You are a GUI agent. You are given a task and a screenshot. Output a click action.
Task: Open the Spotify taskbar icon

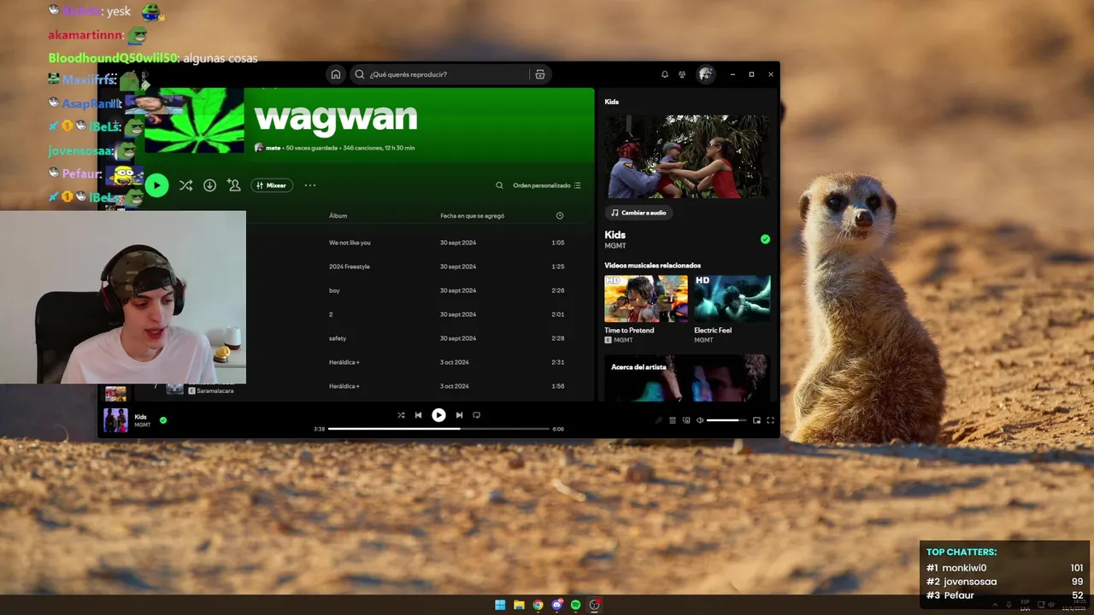575,605
